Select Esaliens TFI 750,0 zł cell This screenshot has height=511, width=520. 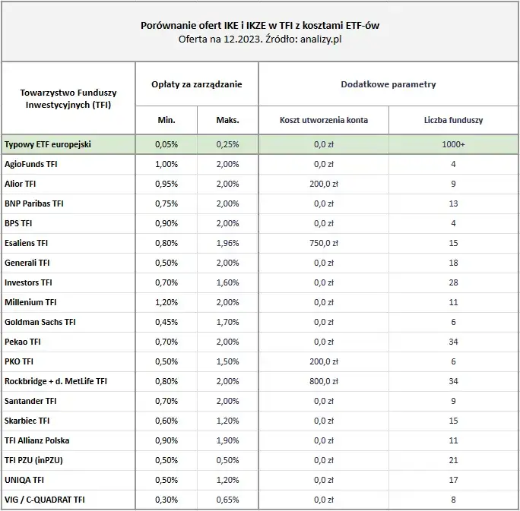coord(324,243)
